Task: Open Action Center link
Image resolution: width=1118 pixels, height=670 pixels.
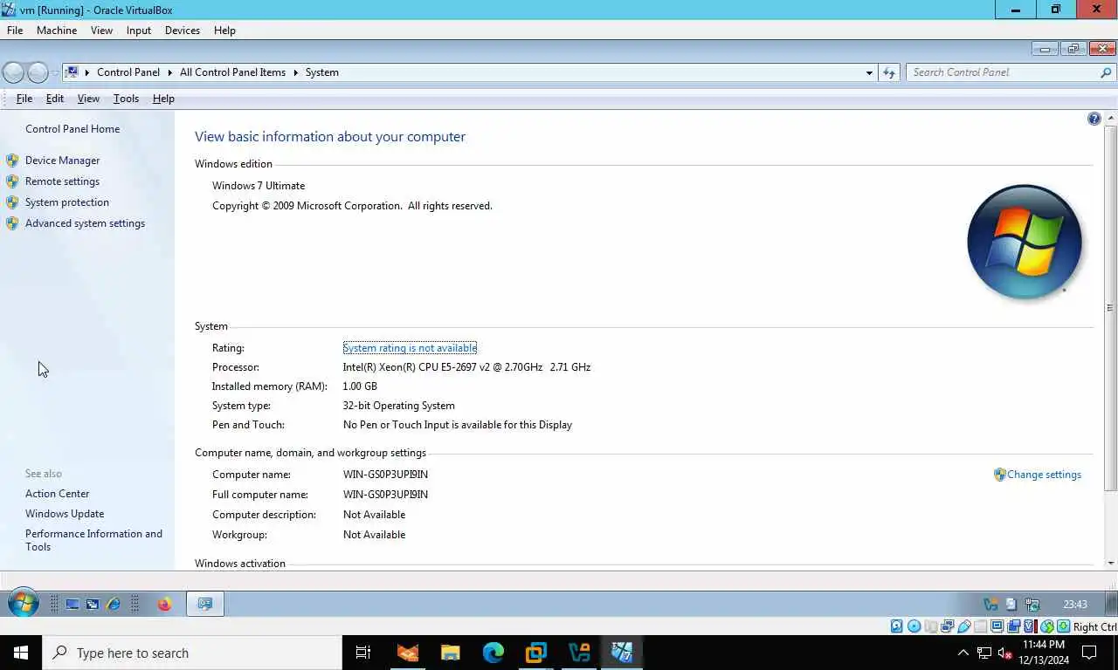Action: [x=57, y=494]
